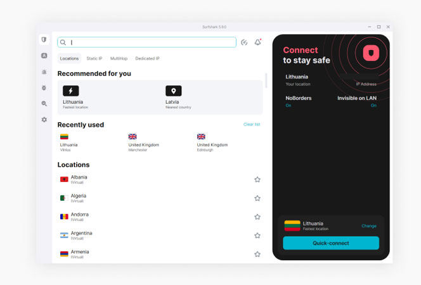The width and height of the screenshot is (421, 285).
Task: Open the Settings gear in sidebar
Action: pos(44,120)
